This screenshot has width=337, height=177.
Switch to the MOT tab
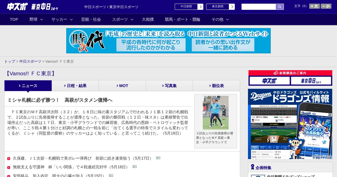pos(122,86)
